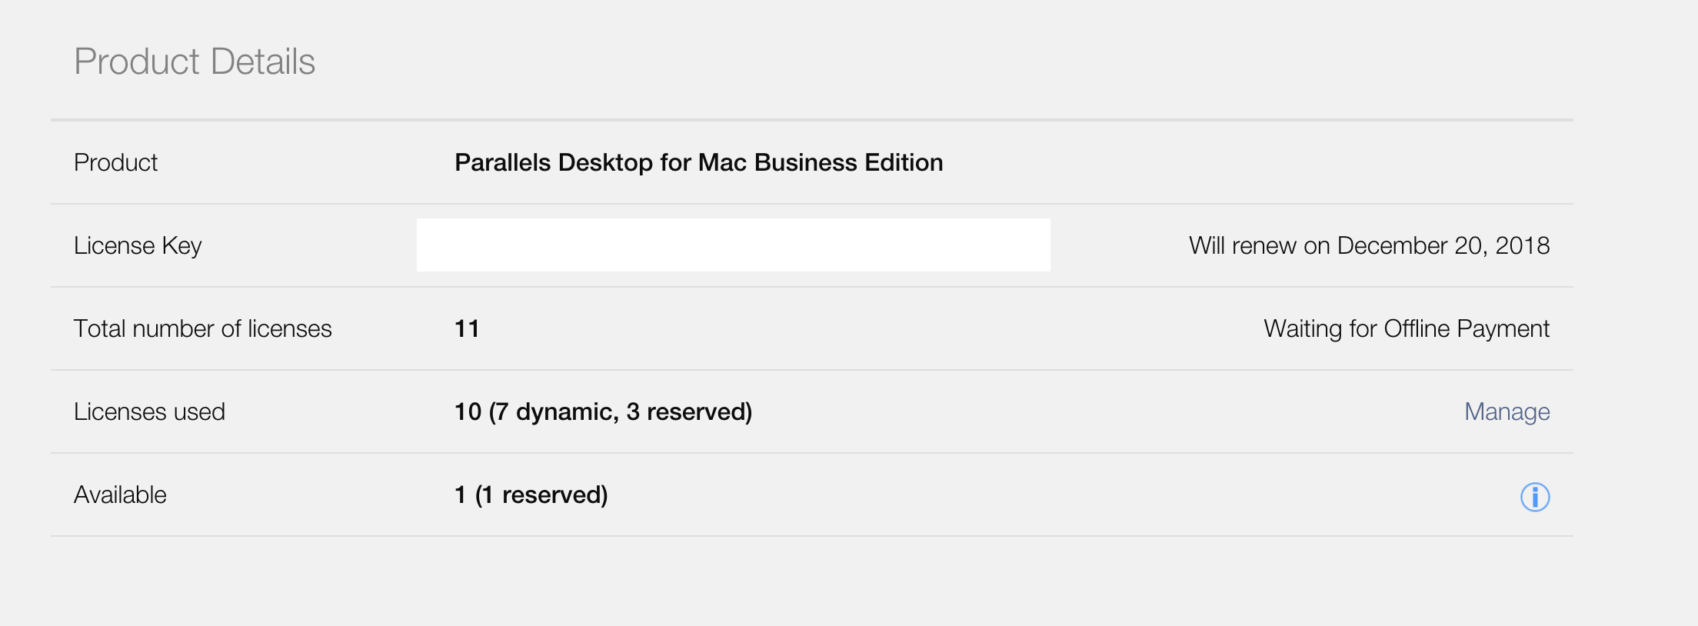The image size is (1698, 626).
Task: Click the blacked-out License Key field
Action: tap(733, 245)
